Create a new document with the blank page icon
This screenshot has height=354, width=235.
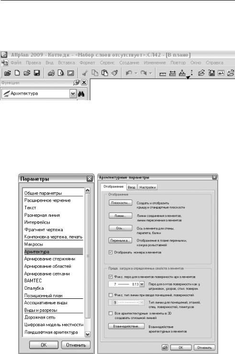tap(17, 73)
